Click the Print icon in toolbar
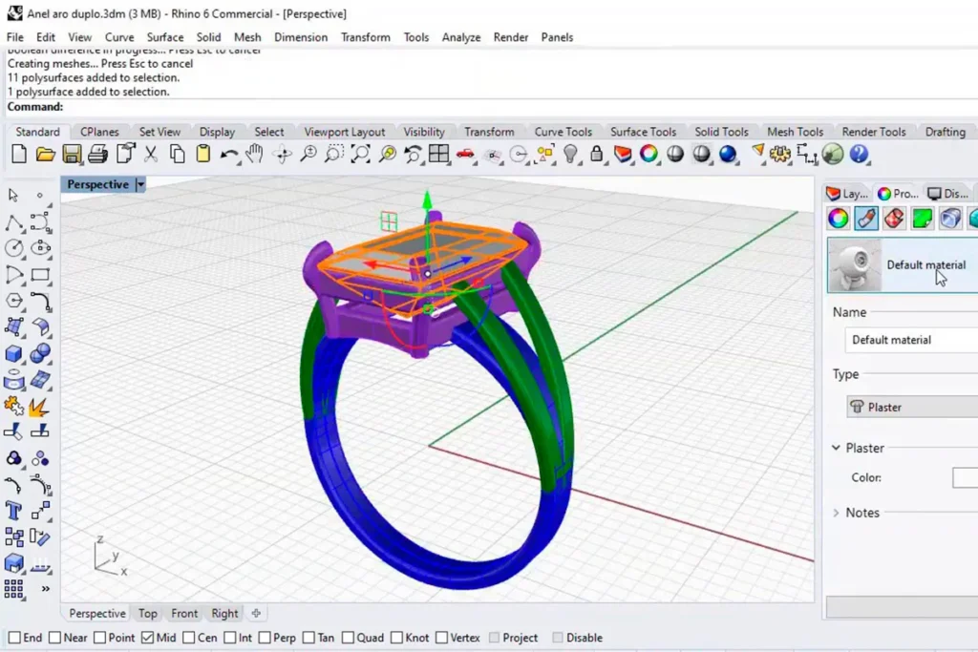978x652 pixels. 97,154
